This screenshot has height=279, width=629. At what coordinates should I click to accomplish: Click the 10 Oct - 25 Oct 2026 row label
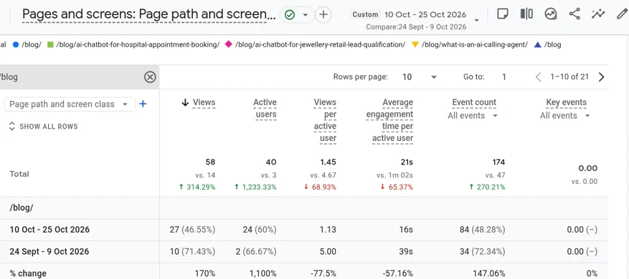point(49,230)
